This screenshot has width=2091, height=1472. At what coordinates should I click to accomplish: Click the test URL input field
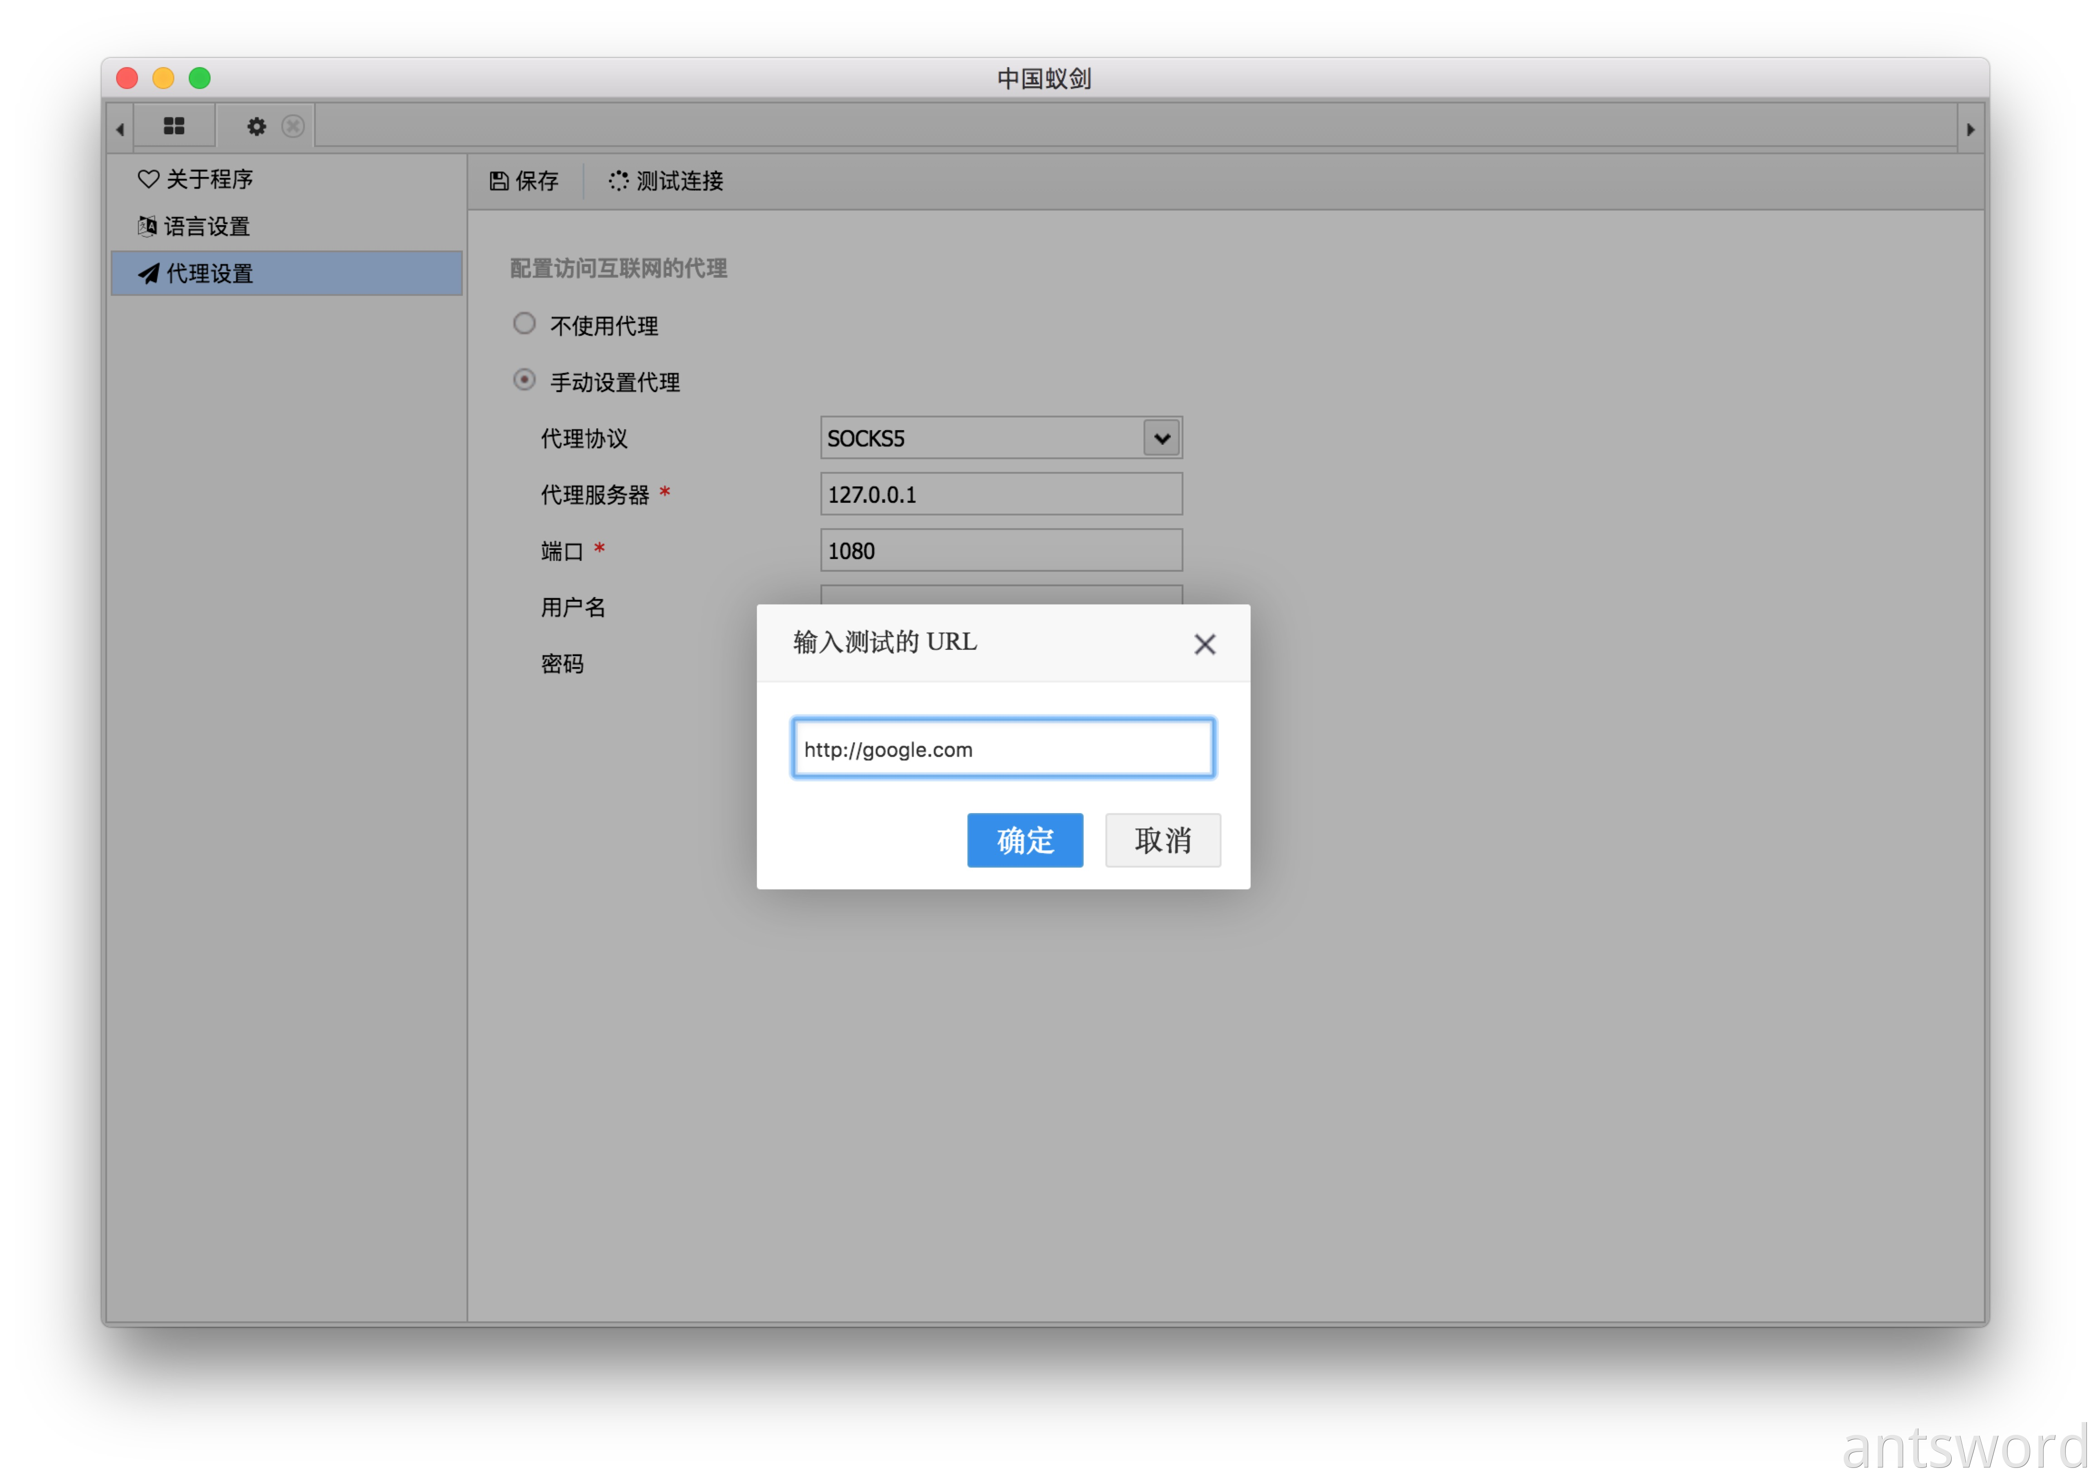tap(1003, 749)
